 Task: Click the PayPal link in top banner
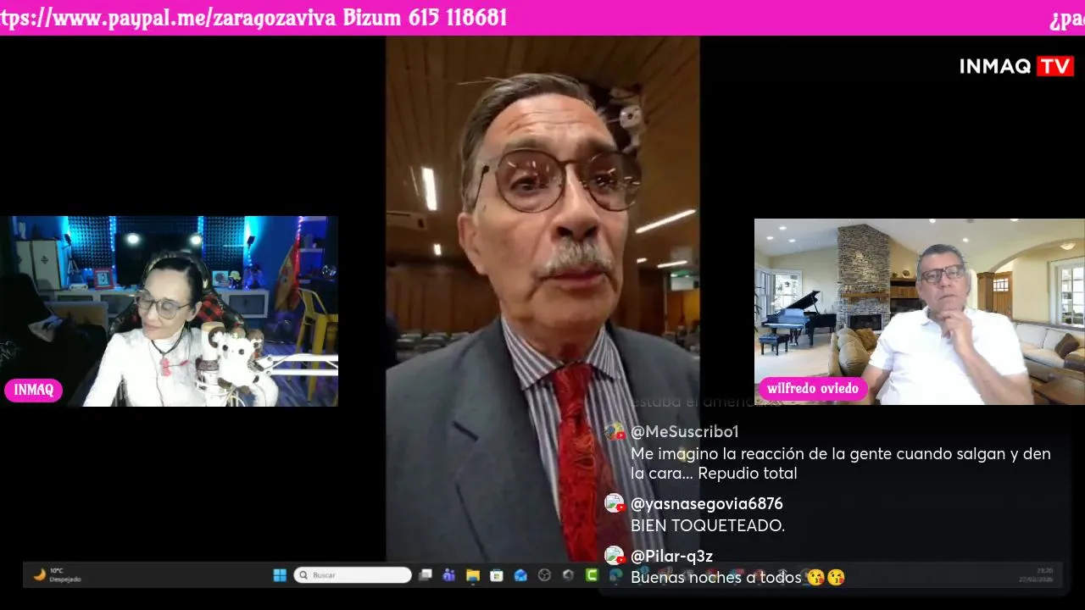[x=168, y=18]
